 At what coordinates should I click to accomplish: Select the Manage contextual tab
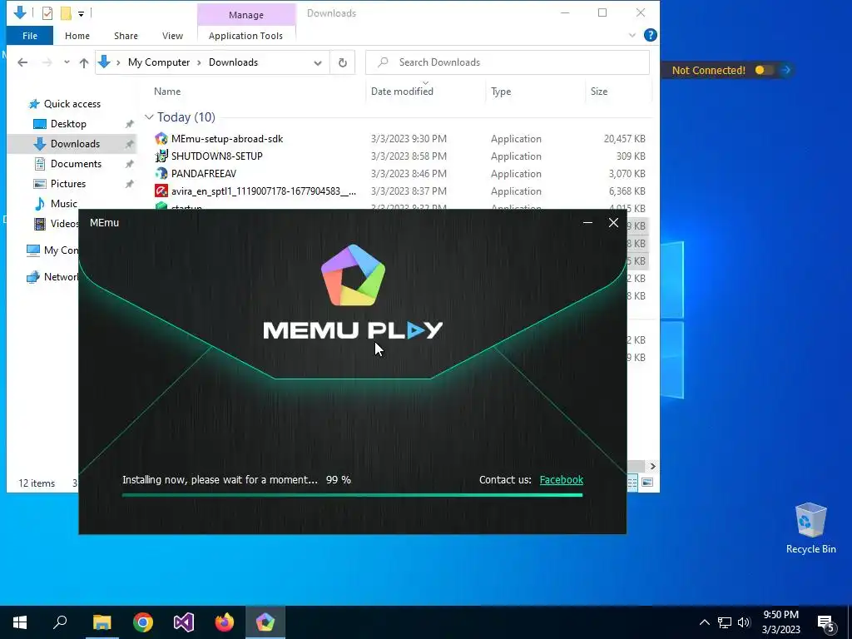tap(246, 15)
